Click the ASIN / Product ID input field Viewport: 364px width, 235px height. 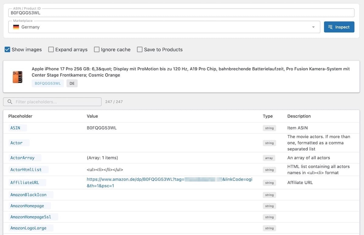[x=181, y=13]
